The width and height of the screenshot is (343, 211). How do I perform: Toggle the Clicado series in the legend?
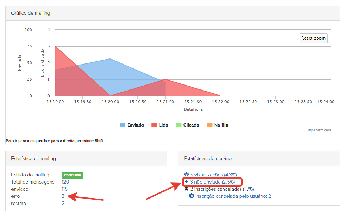(x=191, y=125)
